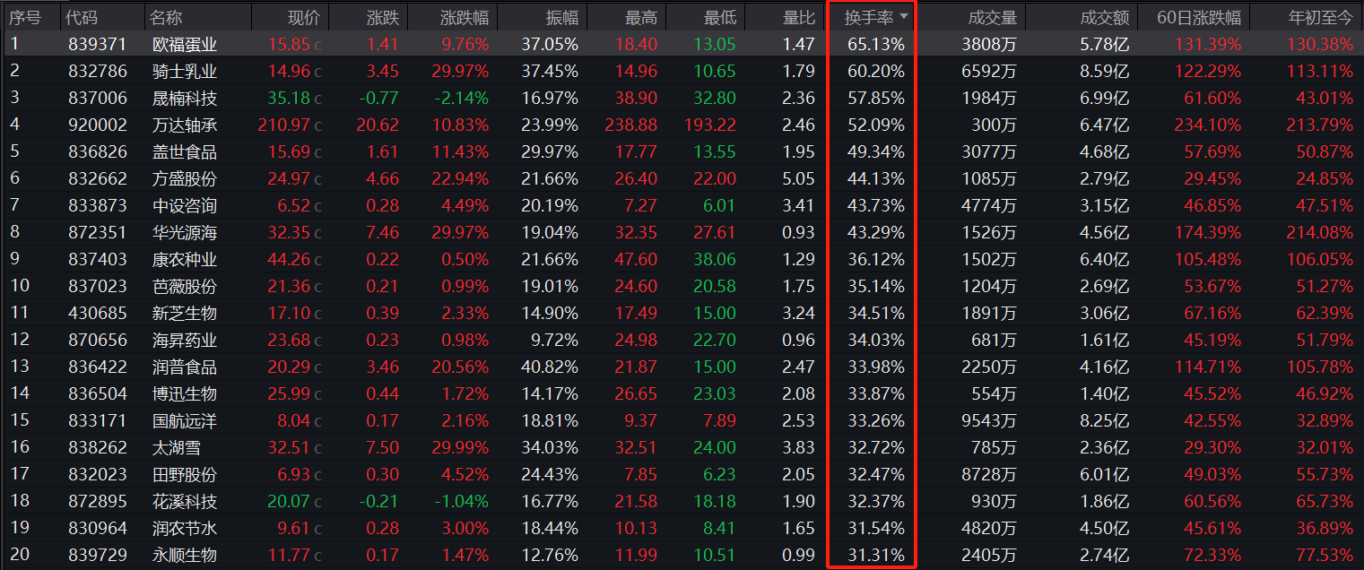
Task: Sort by 成交额 column header
Action: (1105, 17)
